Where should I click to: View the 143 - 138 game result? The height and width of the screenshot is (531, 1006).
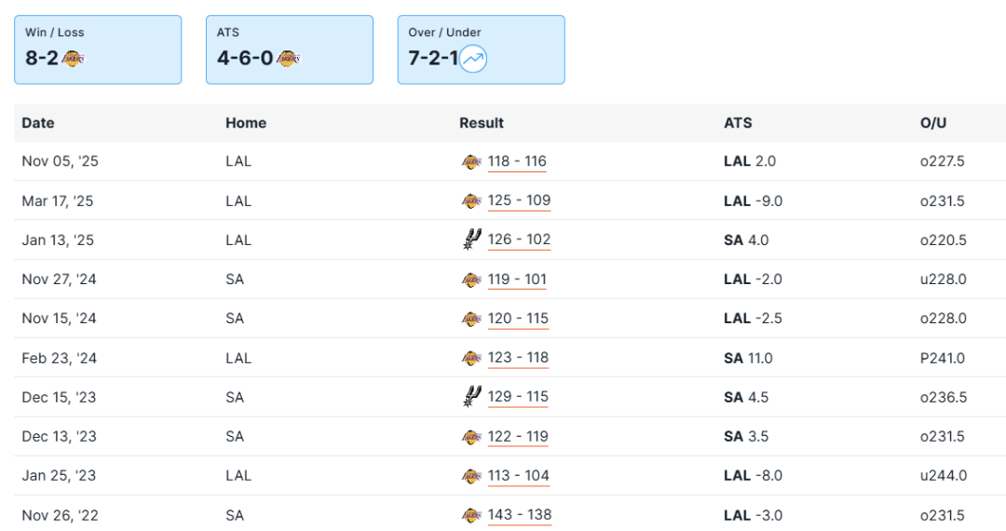click(519, 515)
